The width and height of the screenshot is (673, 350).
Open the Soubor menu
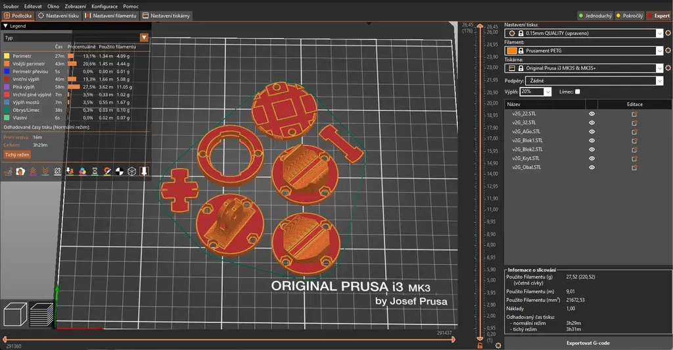click(x=11, y=7)
